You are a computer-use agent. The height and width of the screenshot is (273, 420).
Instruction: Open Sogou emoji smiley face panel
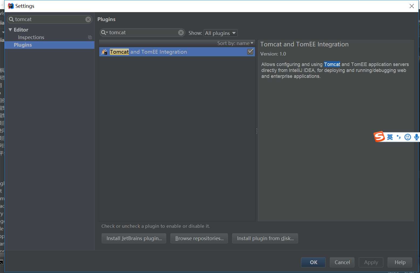click(408, 137)
